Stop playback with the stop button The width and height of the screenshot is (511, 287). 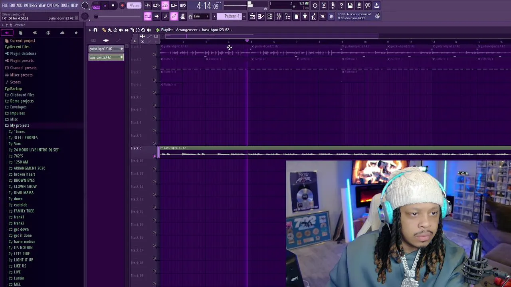(113, 6)
